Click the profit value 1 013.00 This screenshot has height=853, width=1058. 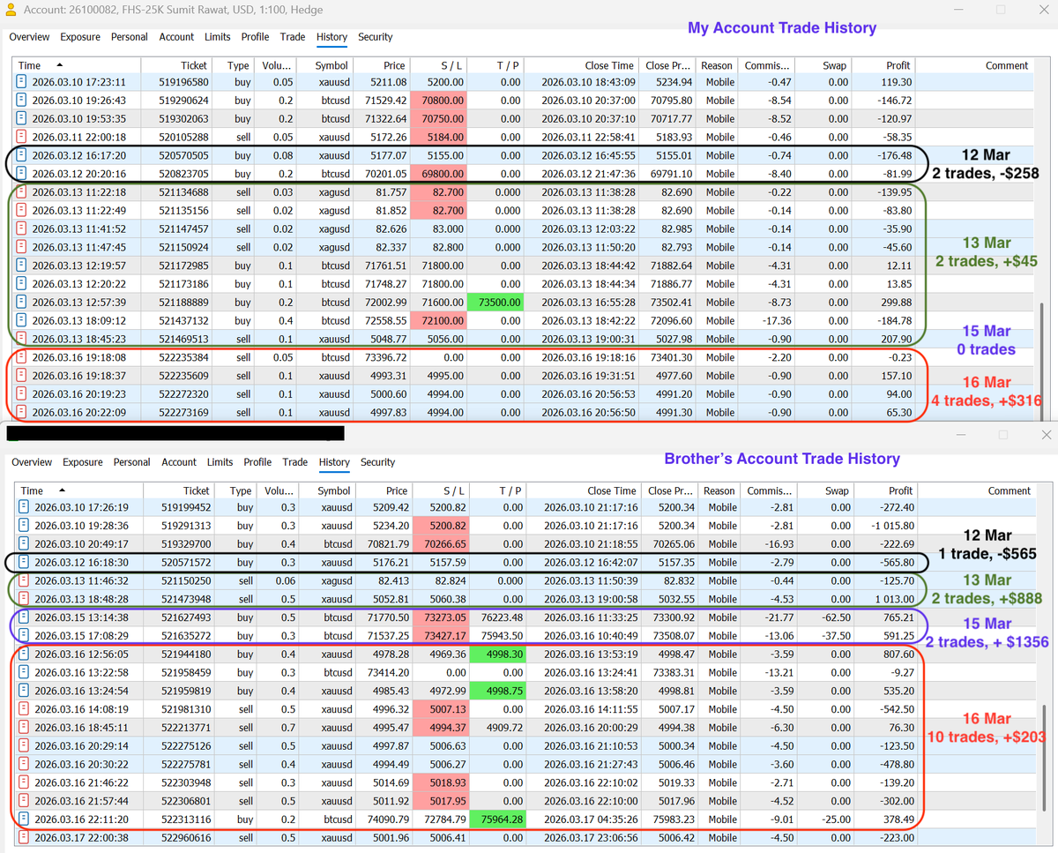893,599
